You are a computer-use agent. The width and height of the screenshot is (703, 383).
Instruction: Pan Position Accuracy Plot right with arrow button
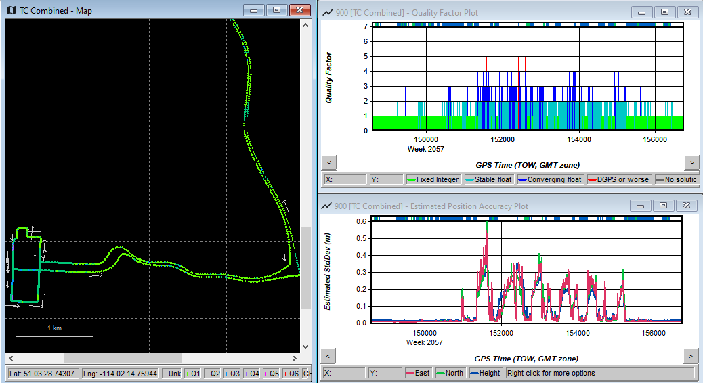pyautogui.click(x=691, y=356)
